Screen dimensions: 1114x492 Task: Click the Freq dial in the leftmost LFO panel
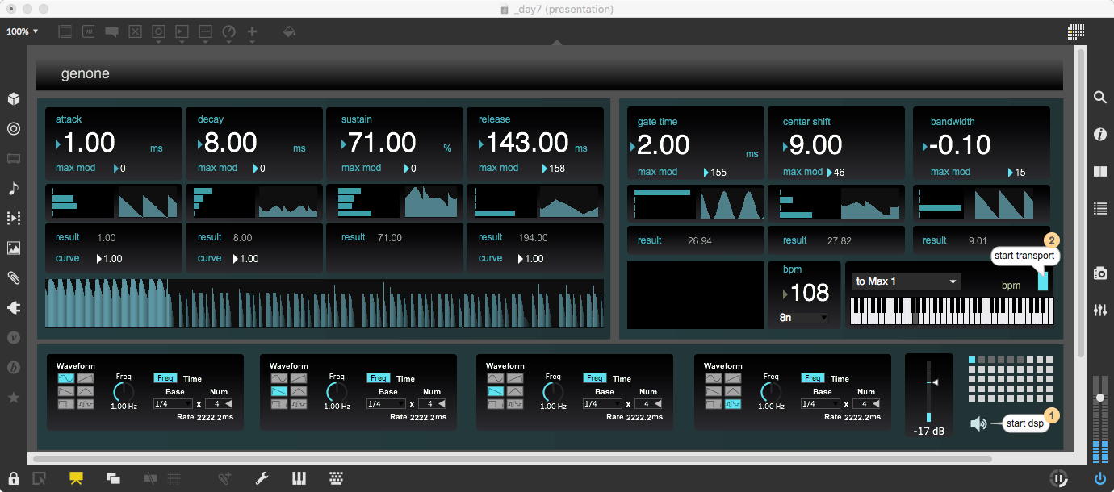click(123, 392)
